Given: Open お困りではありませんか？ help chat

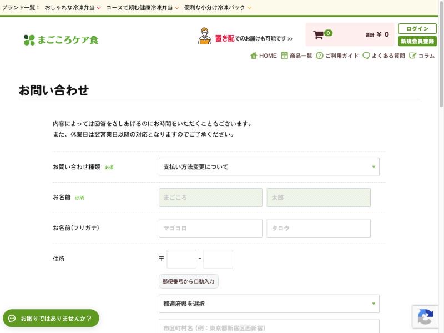Looking at the screenshot, I should 51,318.
